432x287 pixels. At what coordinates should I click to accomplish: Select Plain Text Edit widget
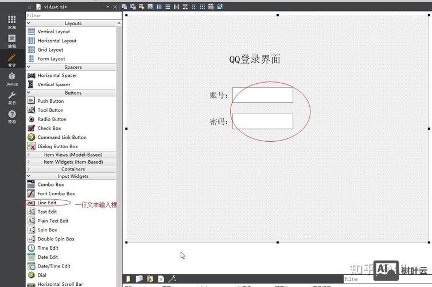(x=71, y=221)
